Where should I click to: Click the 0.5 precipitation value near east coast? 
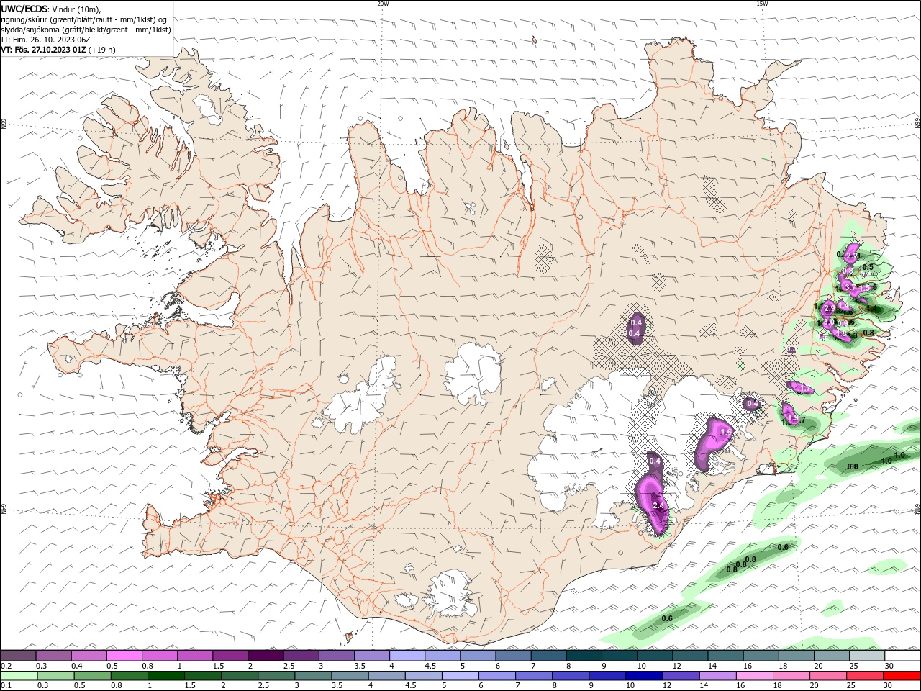tap(868, 267)
